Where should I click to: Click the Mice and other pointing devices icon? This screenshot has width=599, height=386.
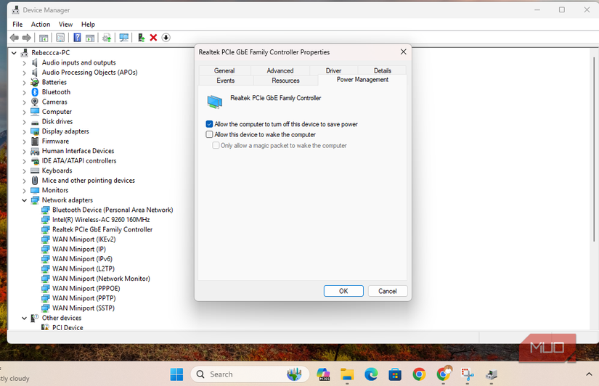coord(35,180)
